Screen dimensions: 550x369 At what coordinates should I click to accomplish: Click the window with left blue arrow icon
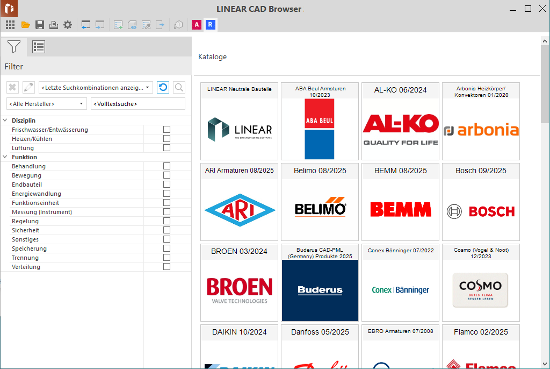point(85,25)
